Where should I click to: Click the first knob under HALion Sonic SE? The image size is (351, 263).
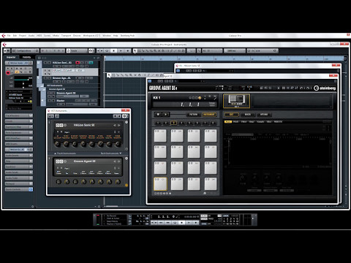pos(58,145)
